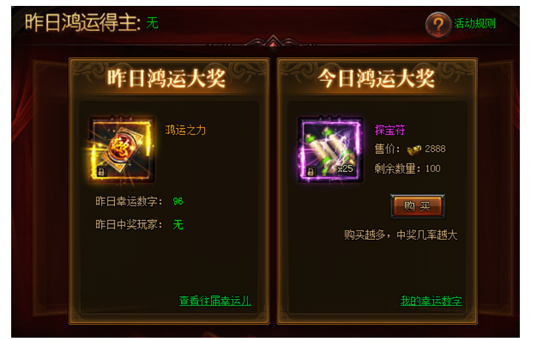
Task: Click the 鸿运之力 item name label
Action: pos(186,130)
